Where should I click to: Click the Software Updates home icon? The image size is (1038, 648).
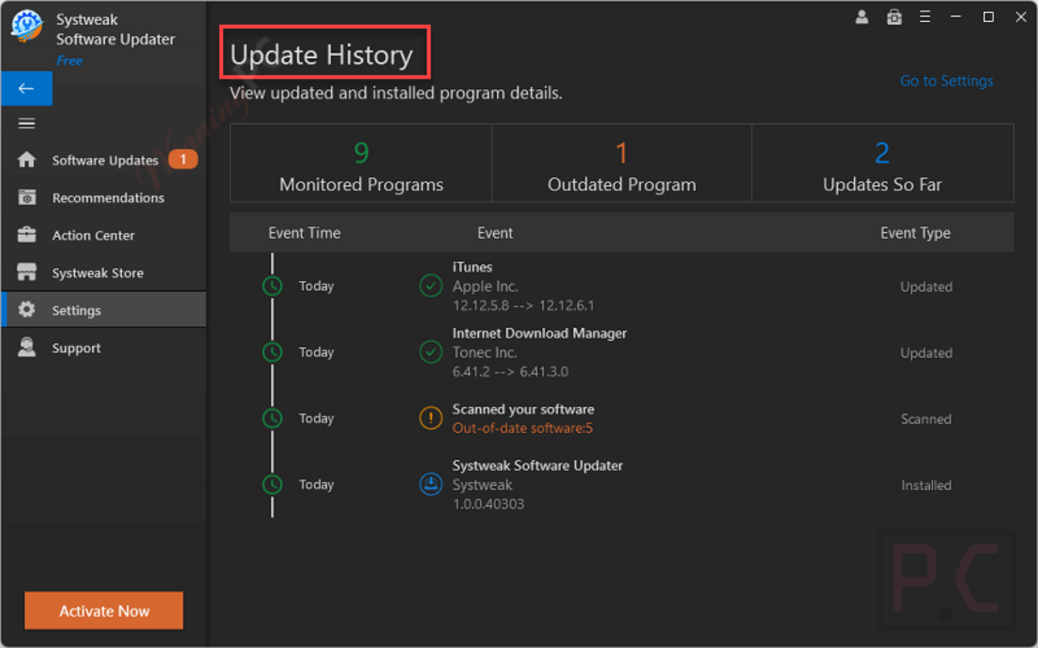click(26, 160)
